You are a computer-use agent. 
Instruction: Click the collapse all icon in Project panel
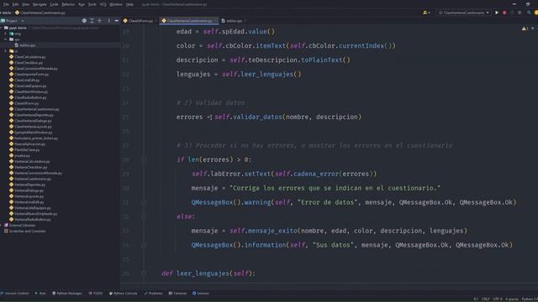point(99,21)
